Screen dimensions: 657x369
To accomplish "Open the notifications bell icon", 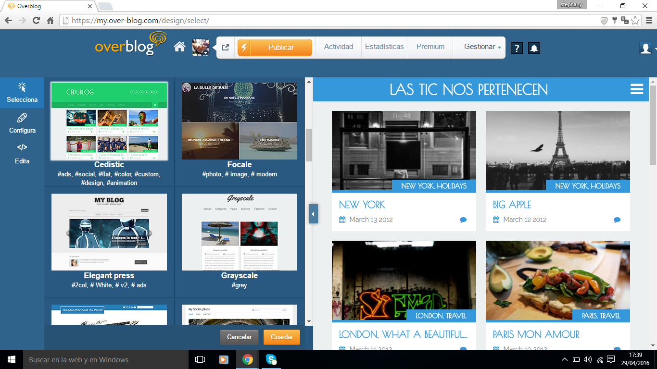I will coord(534,48).
